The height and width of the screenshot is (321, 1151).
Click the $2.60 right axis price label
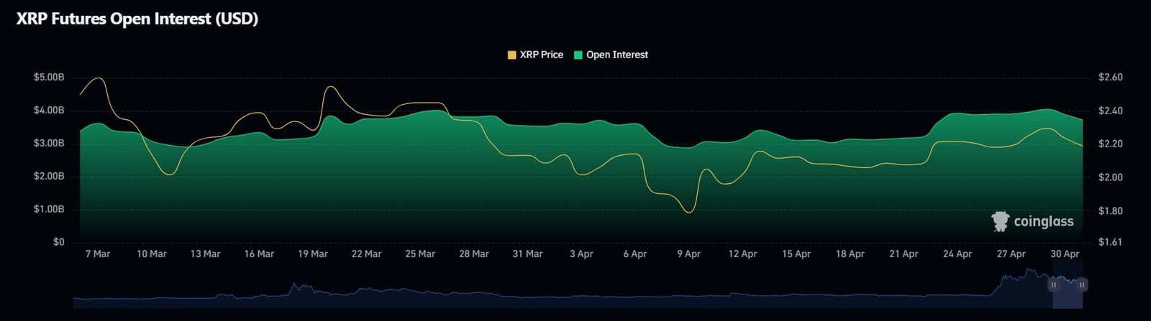tap(1111, 77)
